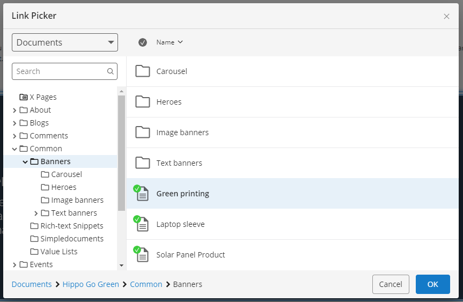Screen dimensions: 463x302
Task: Click Hippo Go Green breadcrumb link
Action: (91, 284)
